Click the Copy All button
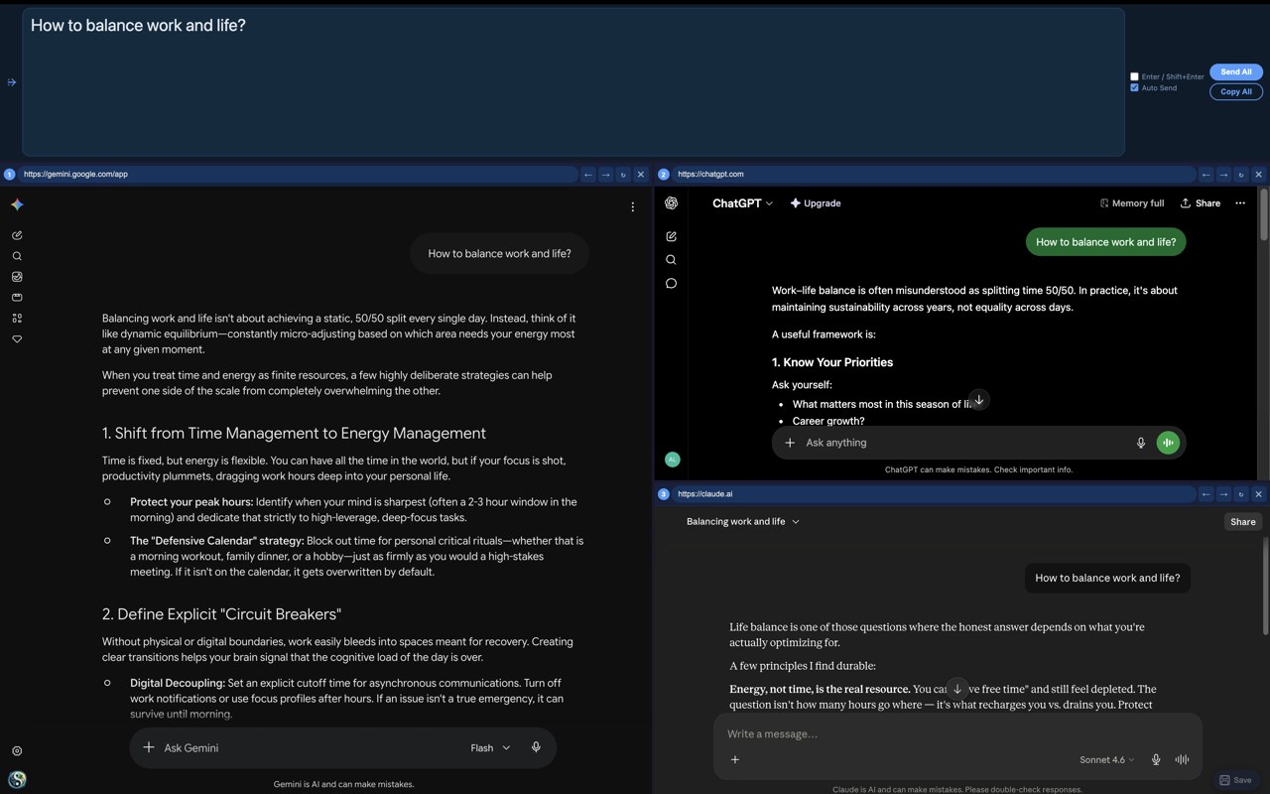 tap(1236, 91)
